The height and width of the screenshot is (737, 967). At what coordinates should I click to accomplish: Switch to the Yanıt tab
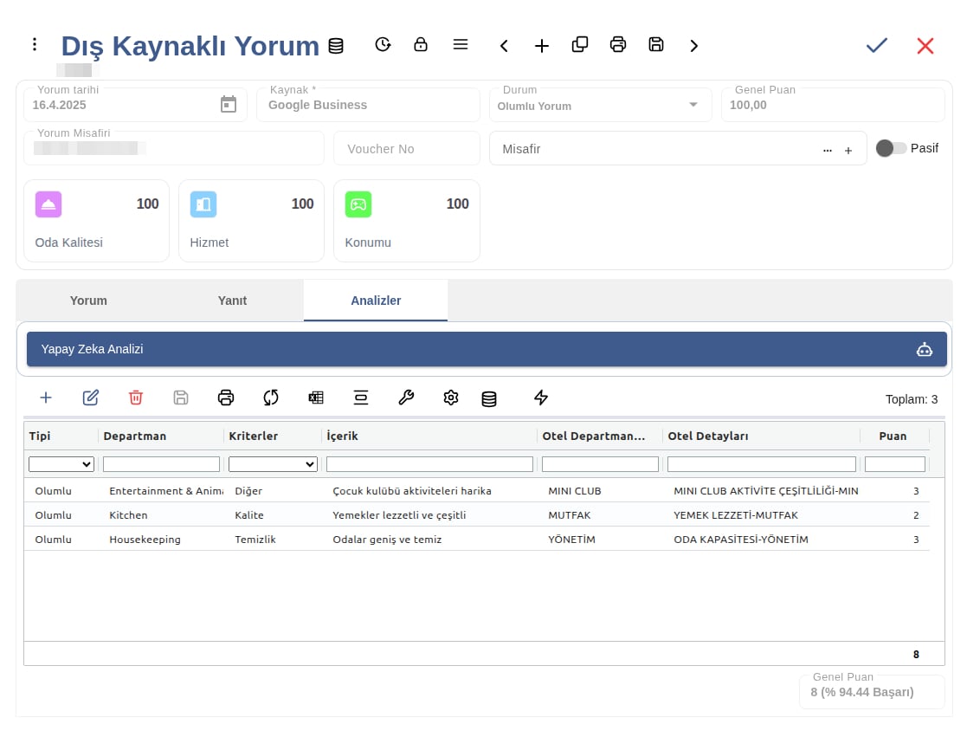232,301
